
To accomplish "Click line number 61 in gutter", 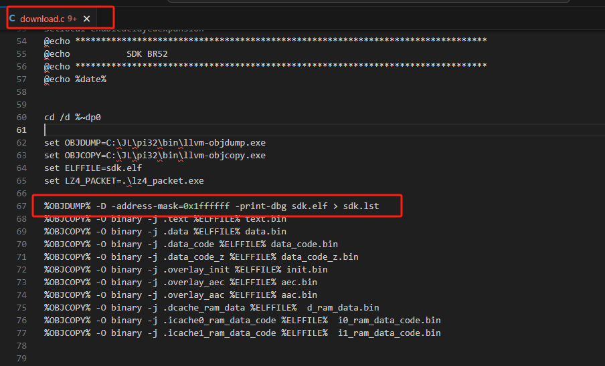I will tap(21, 130).
